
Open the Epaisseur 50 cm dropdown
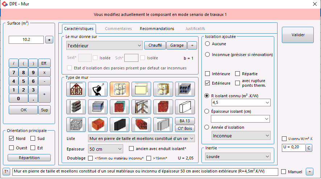coord(106,149)
